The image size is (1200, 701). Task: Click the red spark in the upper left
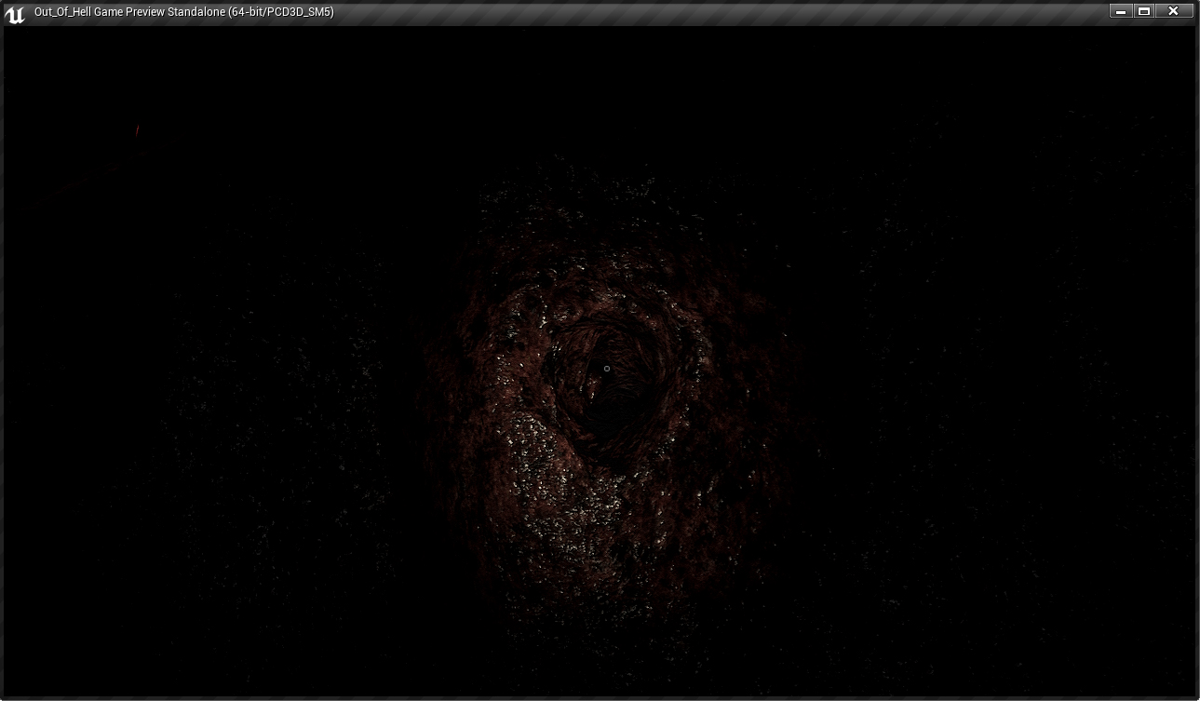(x=137, y=130)
